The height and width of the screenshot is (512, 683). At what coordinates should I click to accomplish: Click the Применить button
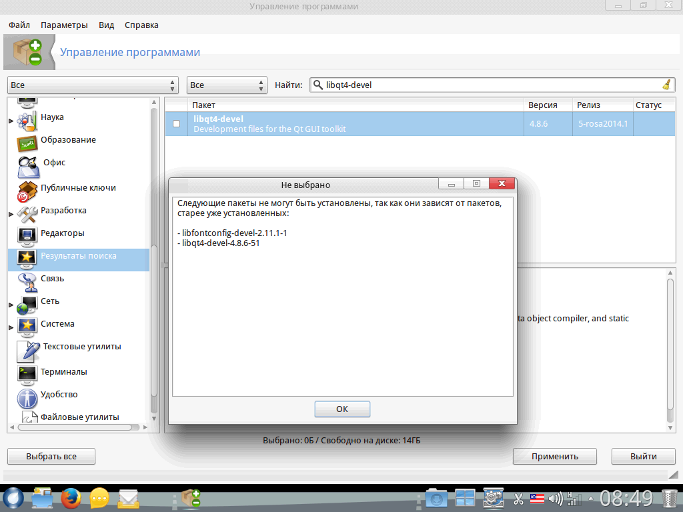coord(555,456)
